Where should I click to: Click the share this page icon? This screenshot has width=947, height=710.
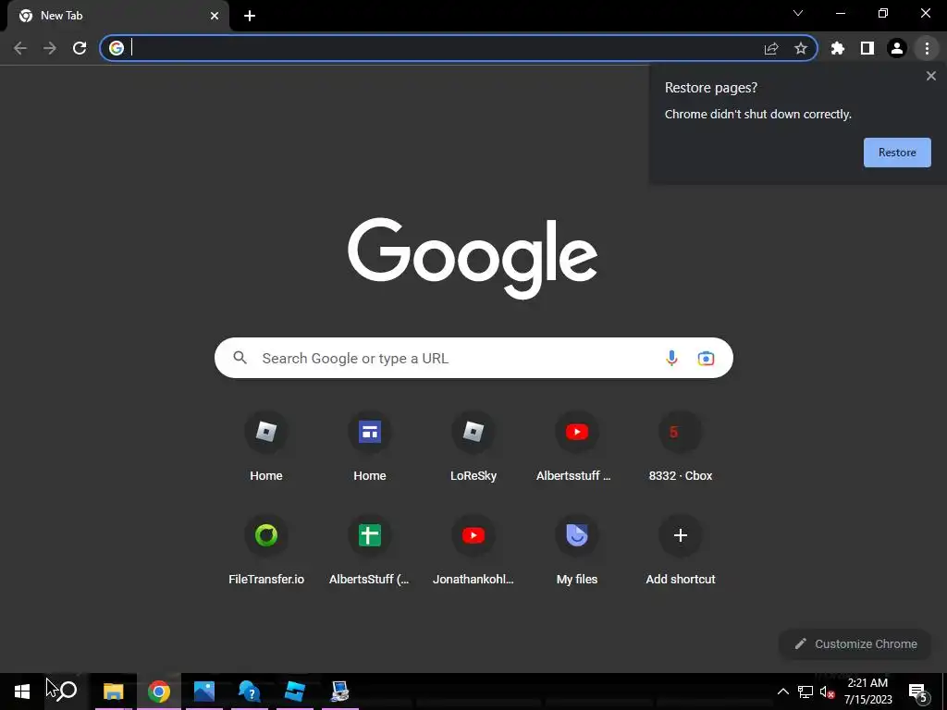click(x=771, y=48)
